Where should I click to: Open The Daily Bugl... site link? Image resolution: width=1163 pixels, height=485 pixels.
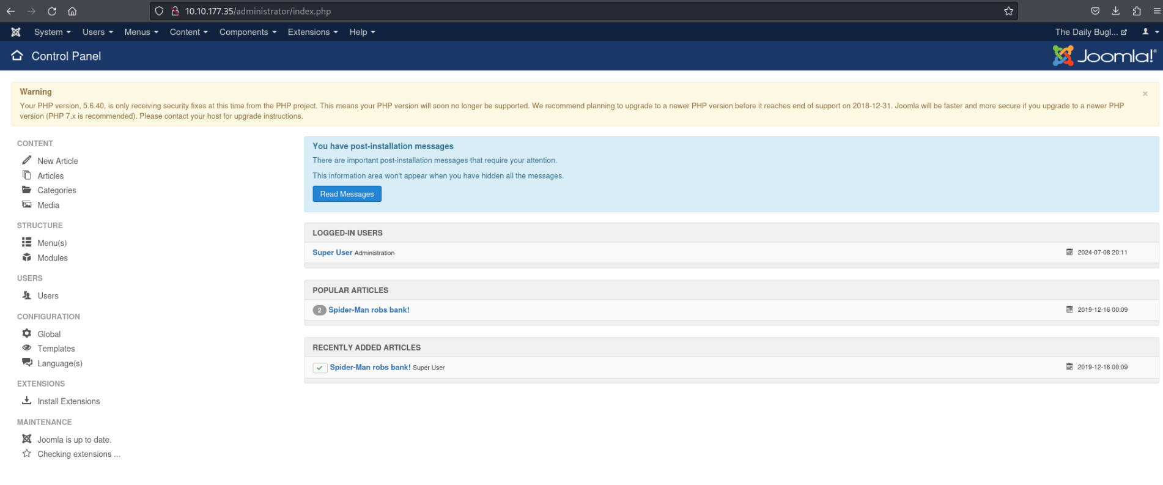[1091, 32]
